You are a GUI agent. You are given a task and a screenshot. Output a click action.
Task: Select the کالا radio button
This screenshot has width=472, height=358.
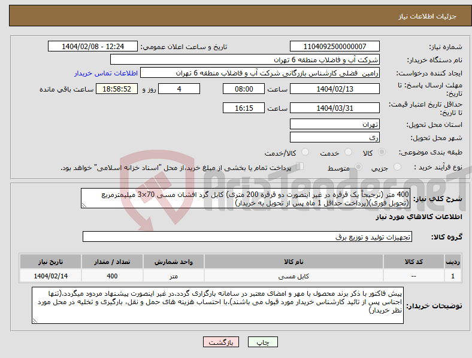coord(382,152)
